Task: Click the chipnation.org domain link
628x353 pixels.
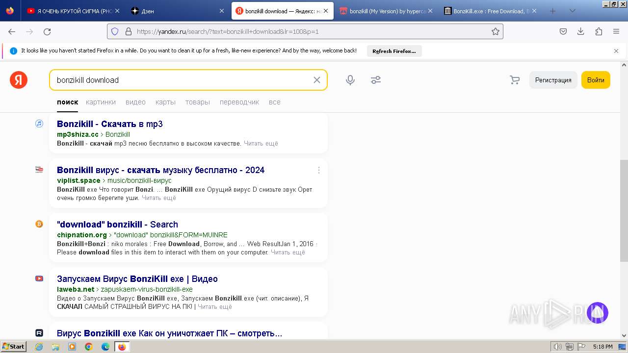Action: point(82,235)
